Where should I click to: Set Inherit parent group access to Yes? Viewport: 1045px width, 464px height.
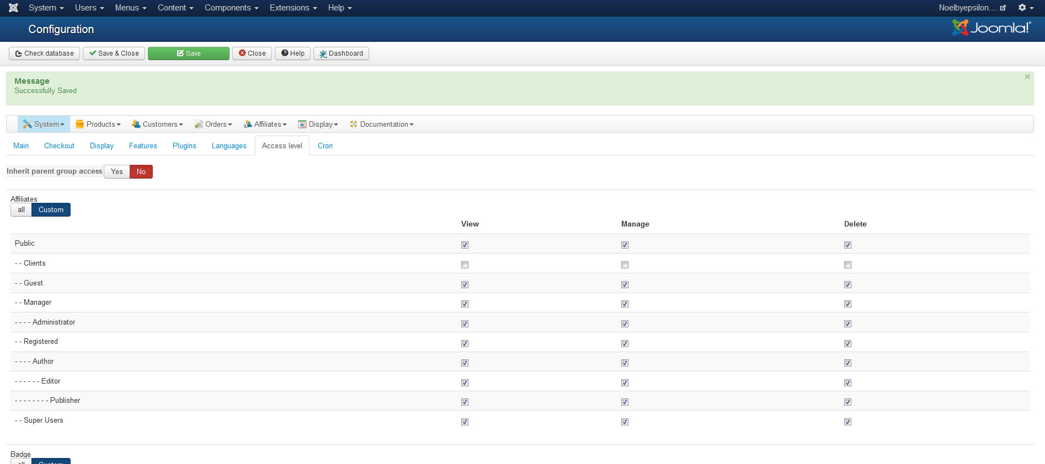click(116, 172)
